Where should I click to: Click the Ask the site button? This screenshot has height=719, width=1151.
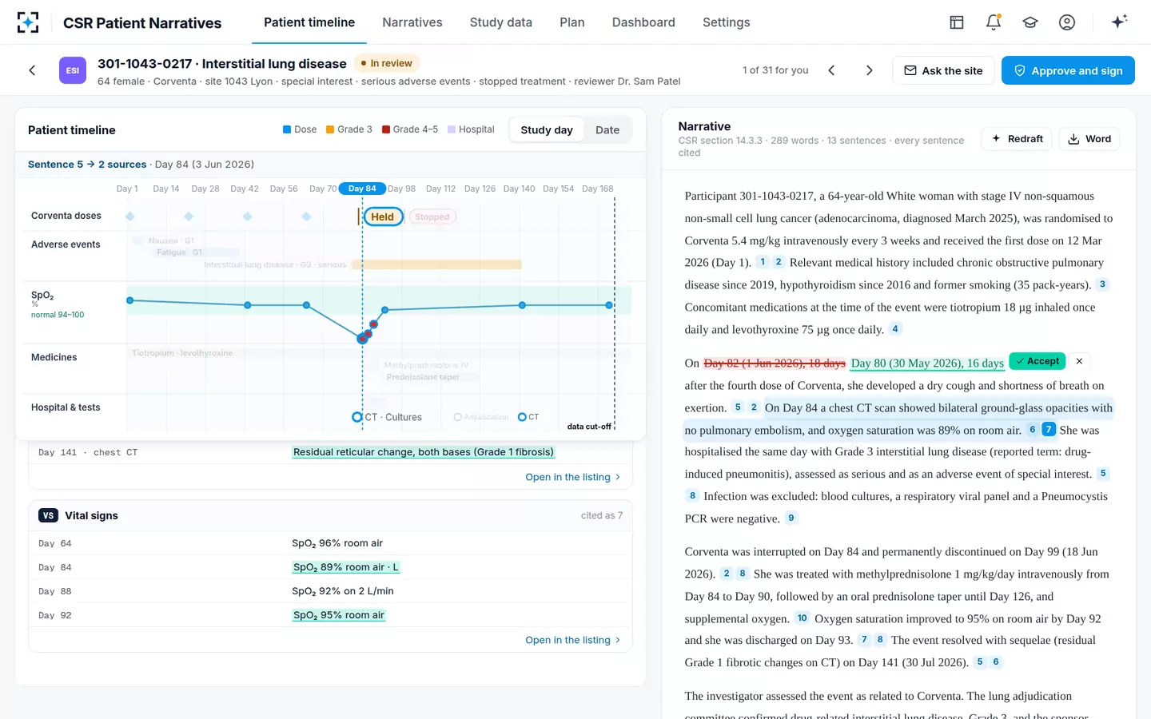coord(943,70)
